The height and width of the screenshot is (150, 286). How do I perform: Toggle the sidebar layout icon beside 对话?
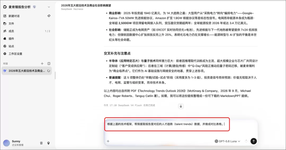click(49, 64)
